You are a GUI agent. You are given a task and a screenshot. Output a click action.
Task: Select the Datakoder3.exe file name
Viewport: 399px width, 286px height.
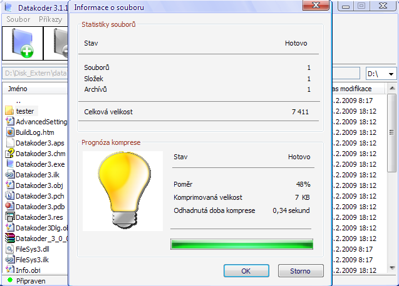(40, 164)
